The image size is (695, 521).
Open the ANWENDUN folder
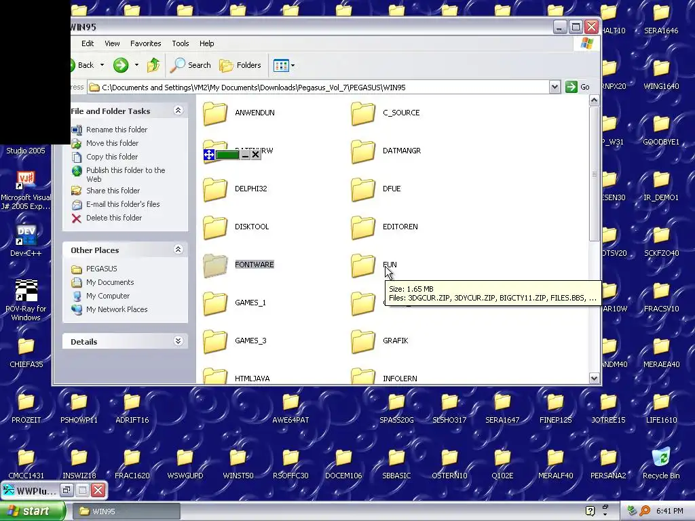point(239,113)
